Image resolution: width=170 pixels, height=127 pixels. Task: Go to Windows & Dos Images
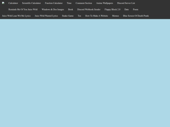click(x=53, y=9)
